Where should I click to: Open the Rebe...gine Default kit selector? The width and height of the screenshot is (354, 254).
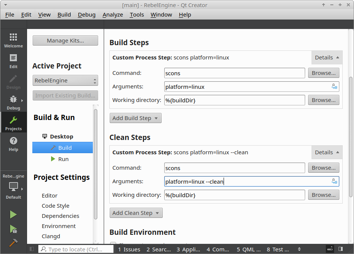coord(13,187)
